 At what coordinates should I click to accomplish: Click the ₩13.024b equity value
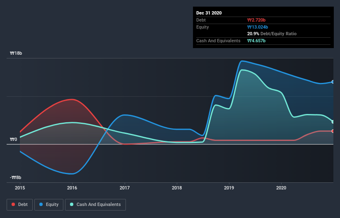click(258, 27)
